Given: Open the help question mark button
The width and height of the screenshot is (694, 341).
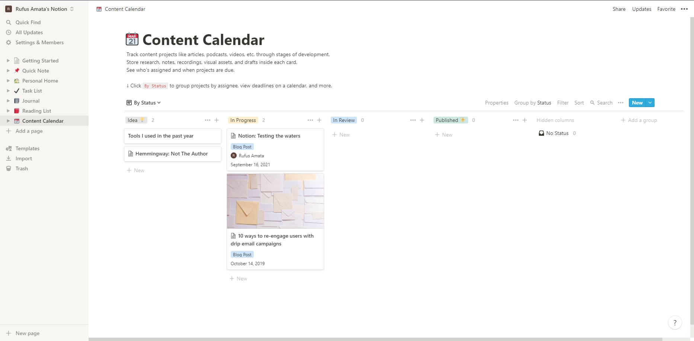Looking at the screenshot, I should pyautogui.click(x=675, y=323).
